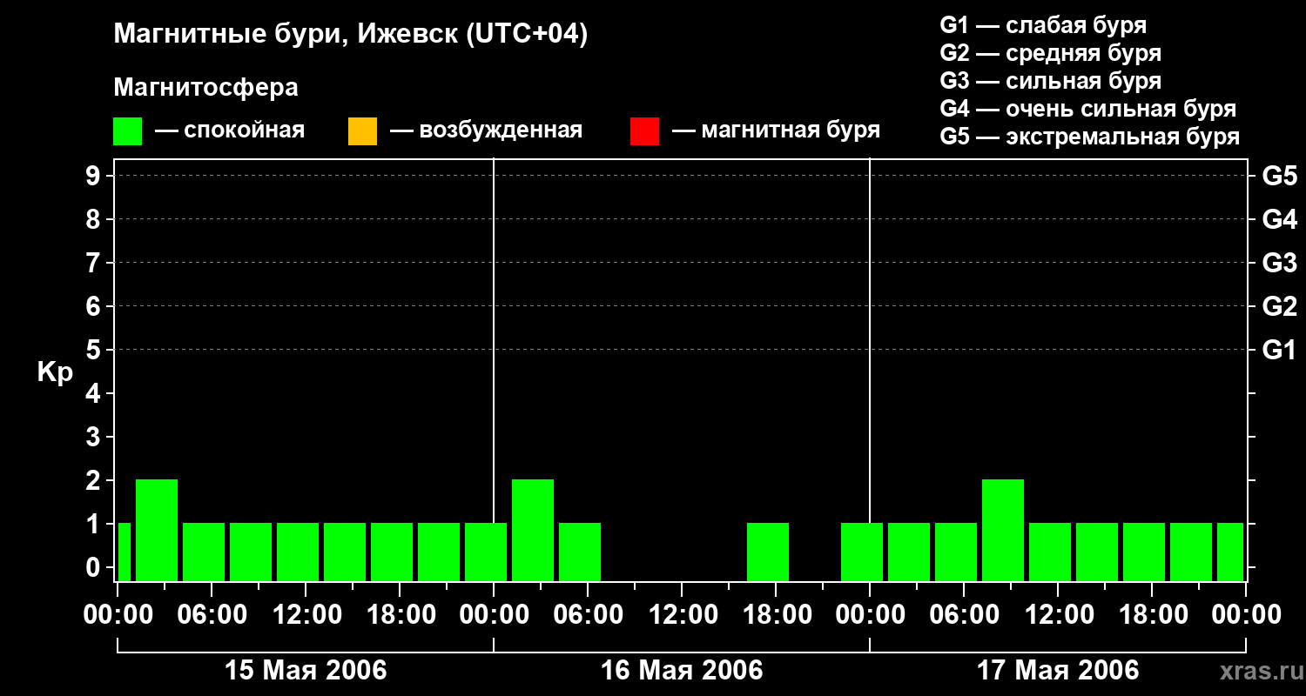Click the G2 label on the right axis
The image size is (1306, 696).
(1279, 306)
